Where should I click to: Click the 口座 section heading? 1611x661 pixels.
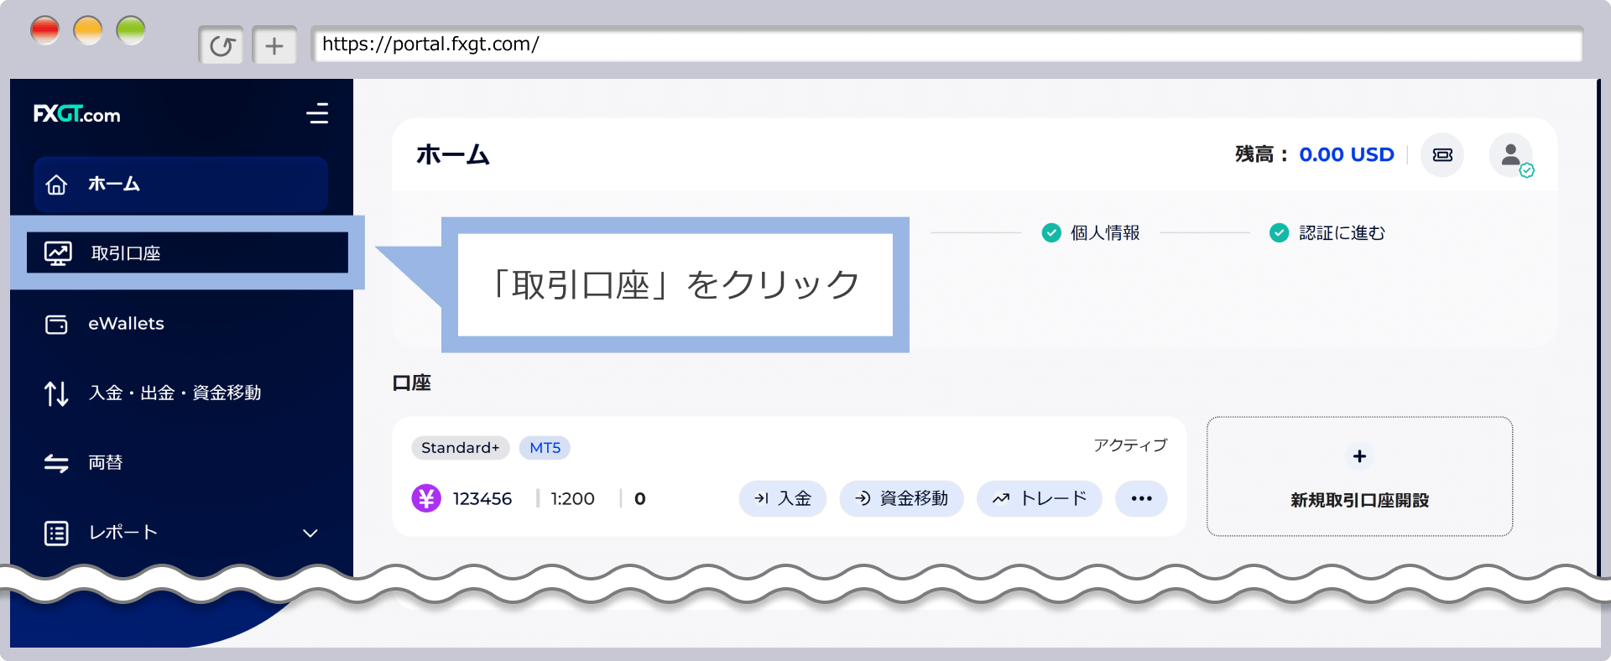click(411, 383)
